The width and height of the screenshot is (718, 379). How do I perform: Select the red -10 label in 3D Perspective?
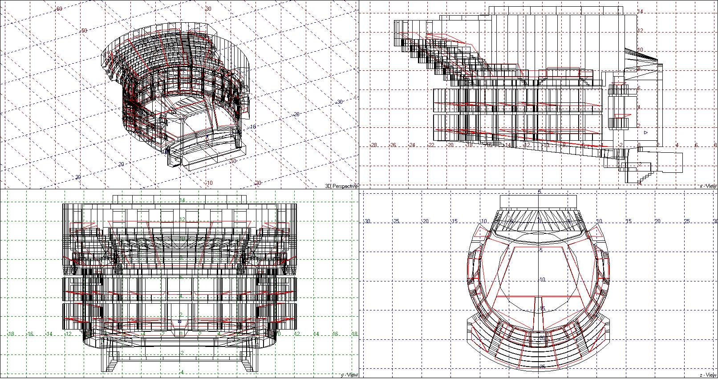point(209,183)
